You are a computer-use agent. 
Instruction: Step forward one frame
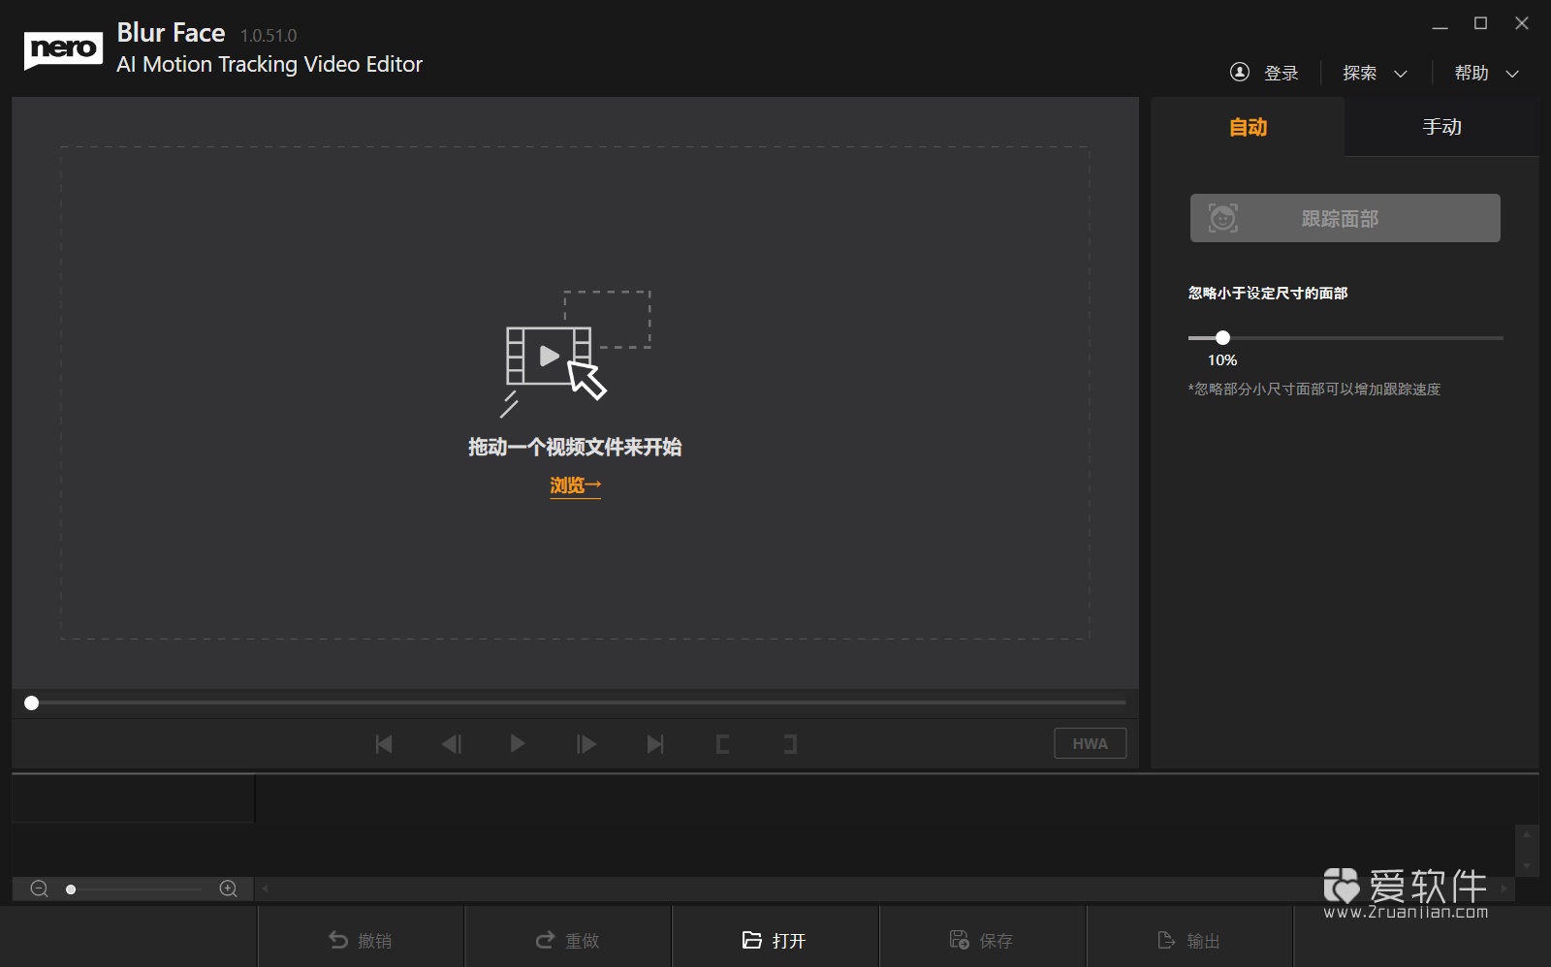pyautogui.click(x=586, y=743)
